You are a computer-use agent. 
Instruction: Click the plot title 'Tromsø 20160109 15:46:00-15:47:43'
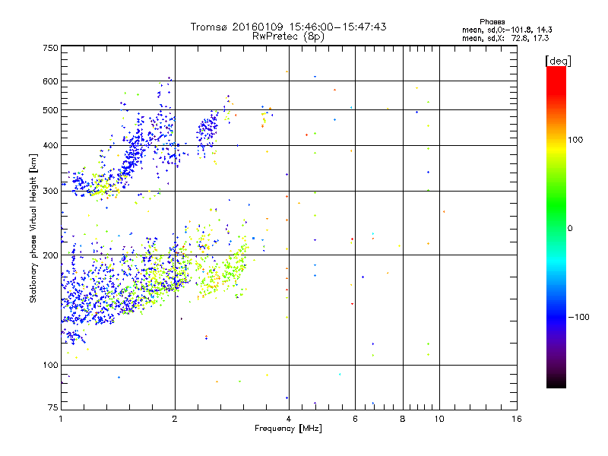pos(288,27)
